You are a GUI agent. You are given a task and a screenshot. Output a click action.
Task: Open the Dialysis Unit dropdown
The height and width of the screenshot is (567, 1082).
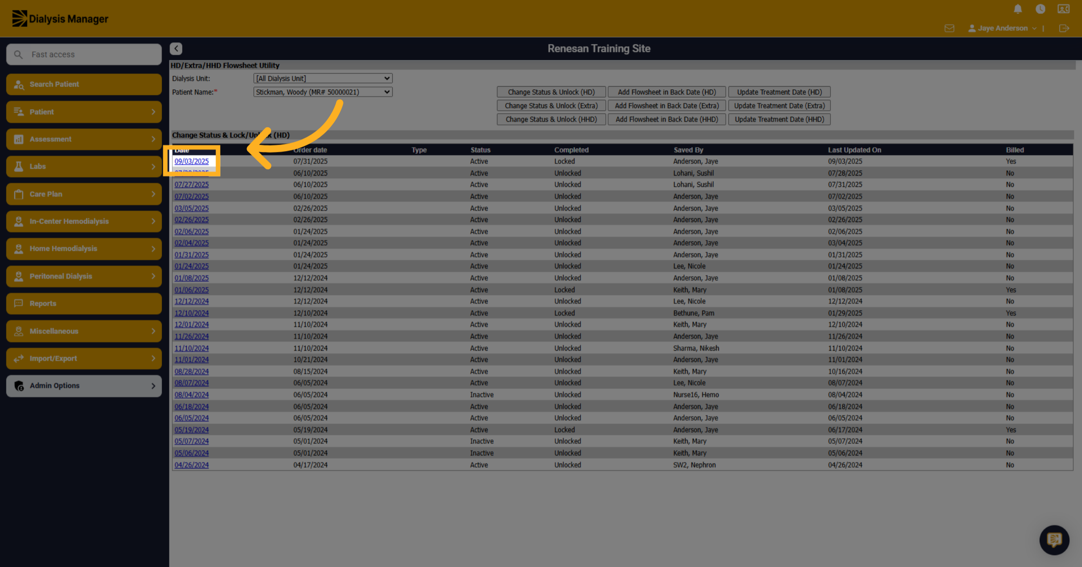[x=323, y=78]
